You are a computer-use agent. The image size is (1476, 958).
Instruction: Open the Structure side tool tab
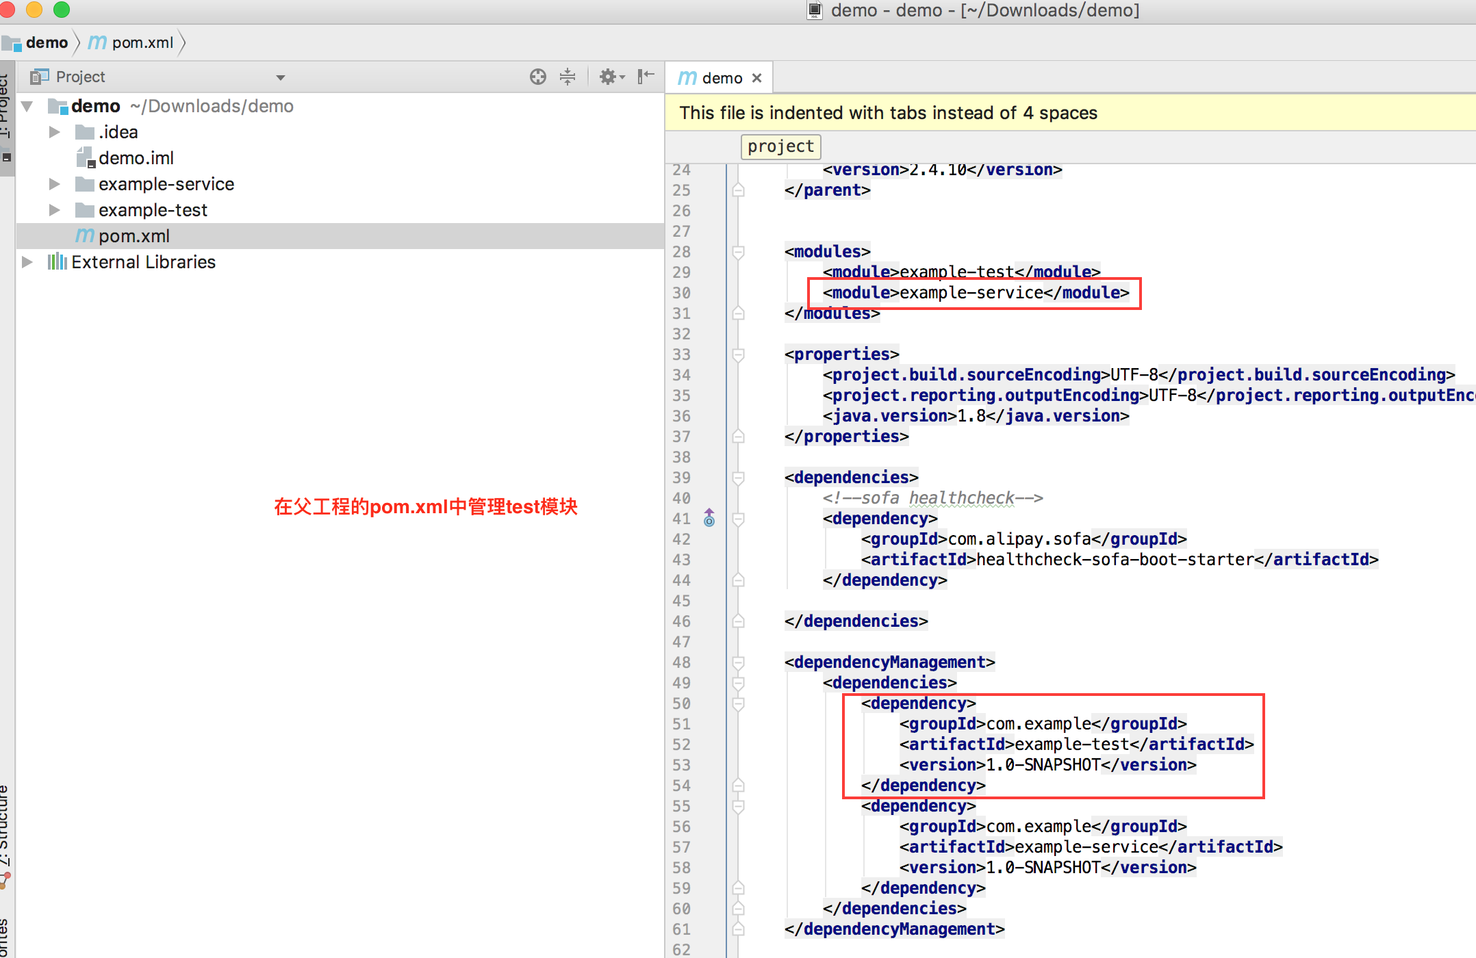[x=5, y=828]
